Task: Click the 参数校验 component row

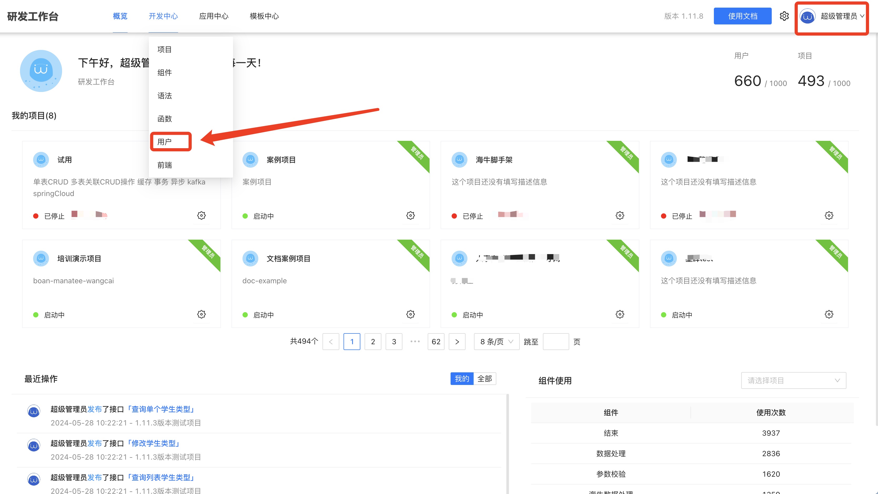Action: (691, 474)
